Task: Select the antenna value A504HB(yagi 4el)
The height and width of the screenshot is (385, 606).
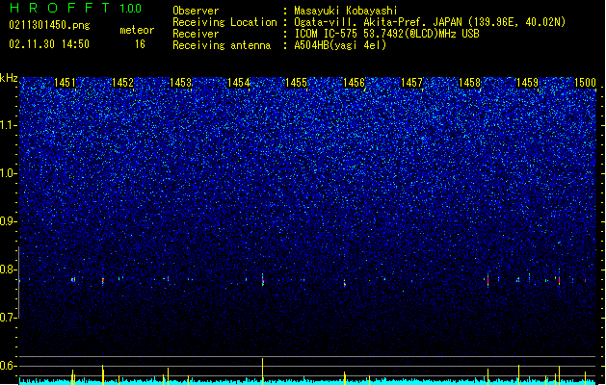Action: tap(340, 45)
